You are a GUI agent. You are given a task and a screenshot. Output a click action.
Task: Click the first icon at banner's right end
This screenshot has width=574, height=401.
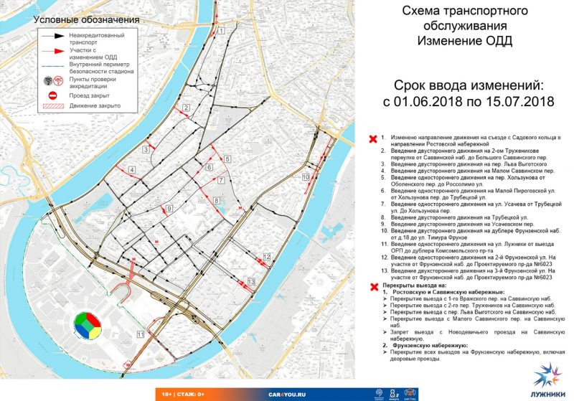(x=380, y=394)
